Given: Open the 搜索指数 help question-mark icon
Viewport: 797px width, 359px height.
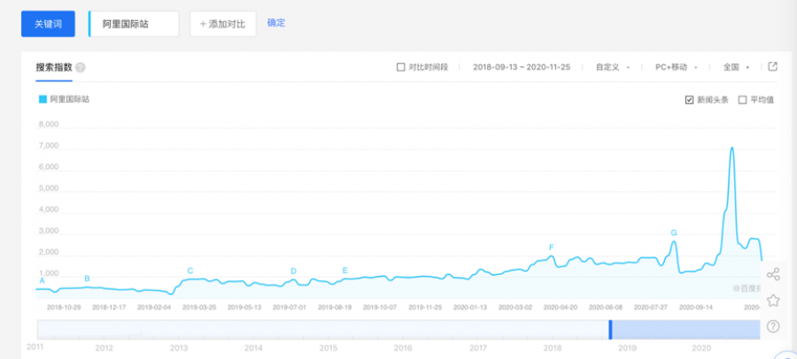Looking at the screenshot, I should [x=81, y=67].
